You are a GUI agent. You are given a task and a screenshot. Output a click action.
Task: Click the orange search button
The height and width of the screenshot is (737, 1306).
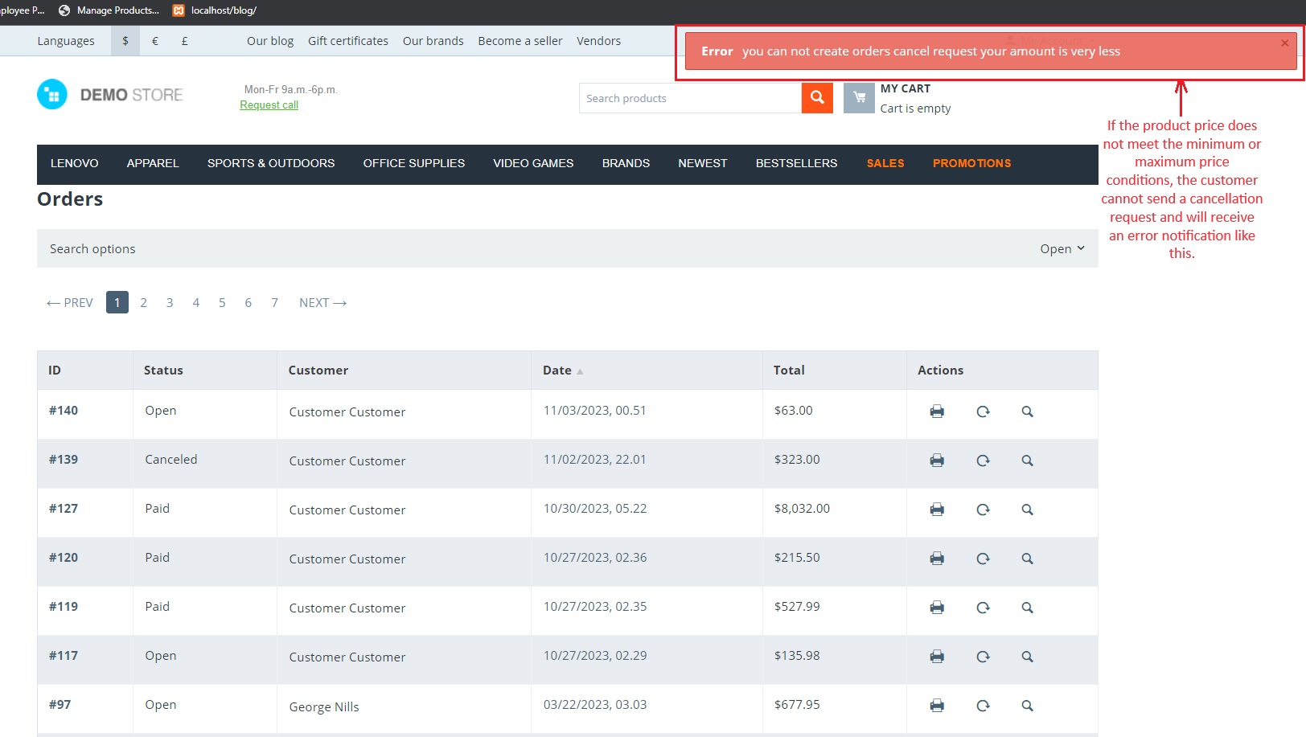point(817,98)
